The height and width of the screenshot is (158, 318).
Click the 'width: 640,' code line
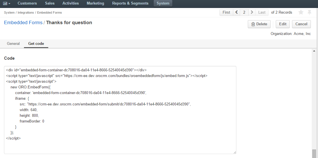click(x=29, y=110)
